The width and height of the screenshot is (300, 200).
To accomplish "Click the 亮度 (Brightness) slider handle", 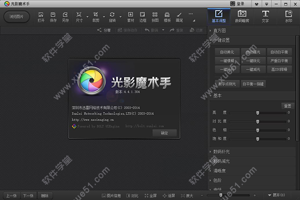I will (x=258, y=113).
